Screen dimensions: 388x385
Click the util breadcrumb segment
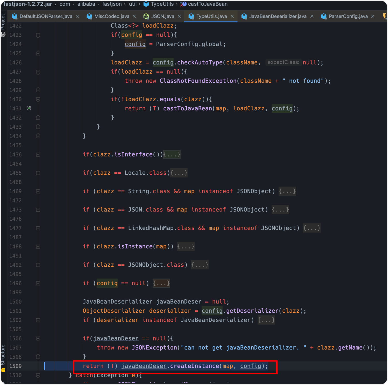pyautogui.click(x=133, y=4)
